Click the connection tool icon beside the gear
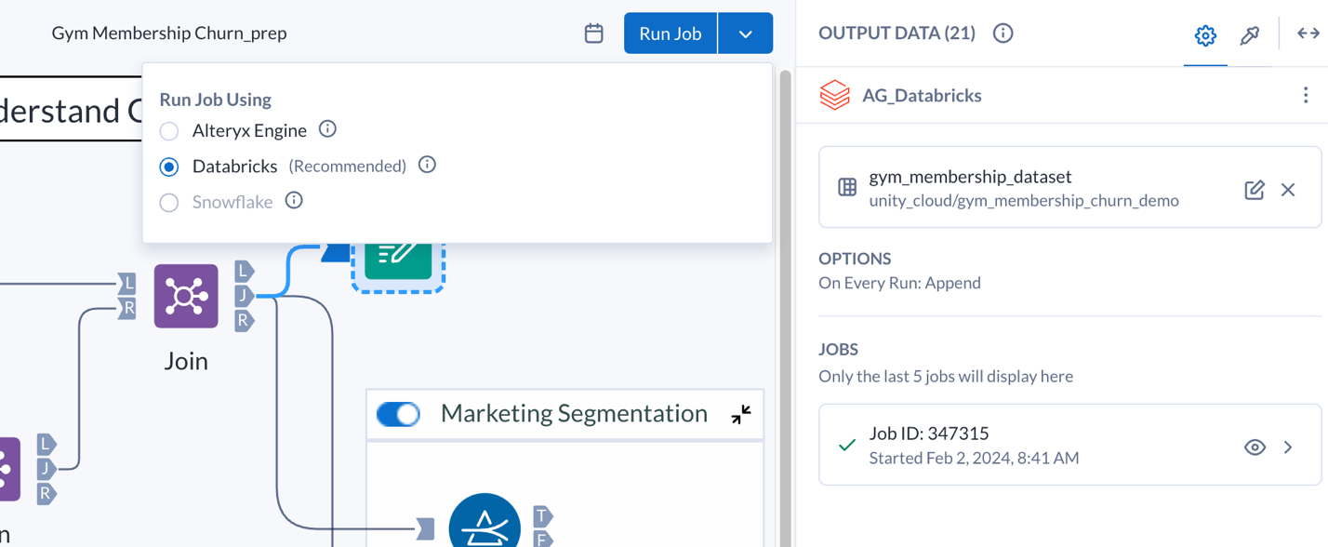This screenshot has height=547, width=1328. 1249,34
